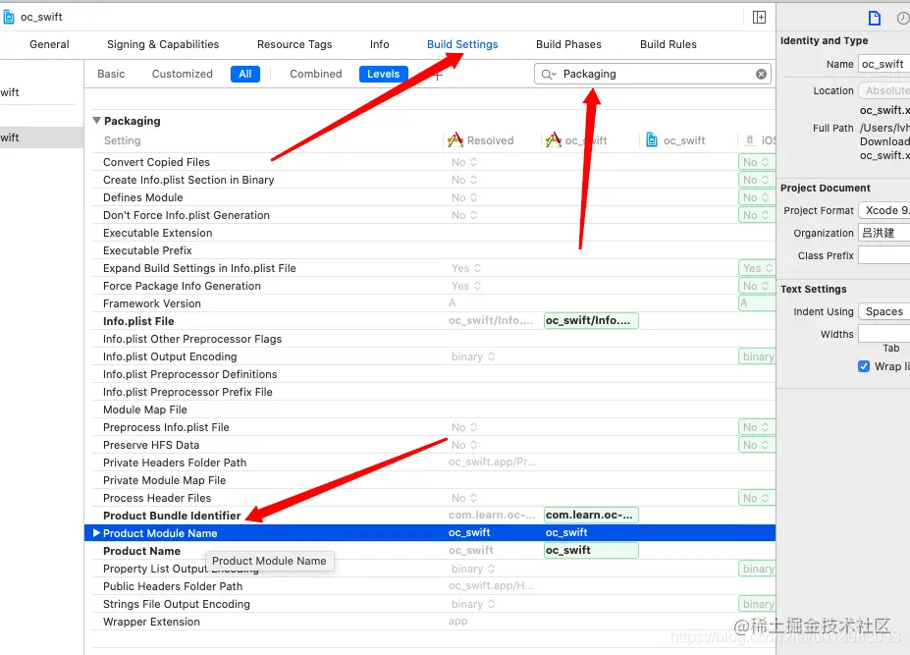Switch to Combined view

(316, 74)
